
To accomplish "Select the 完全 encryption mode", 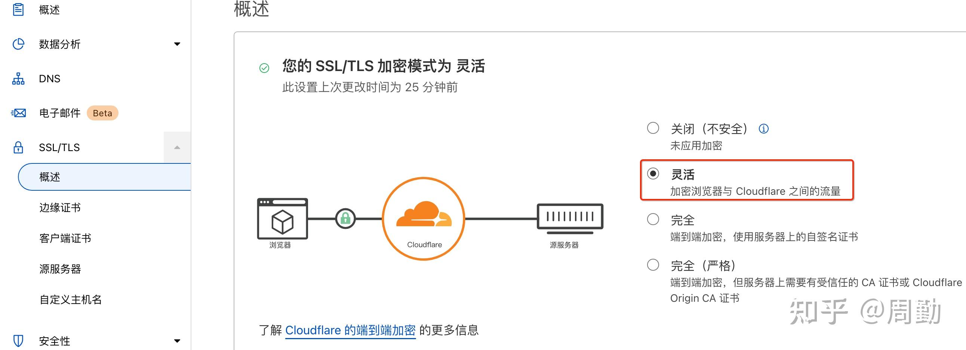I will [x=653, y=219].
